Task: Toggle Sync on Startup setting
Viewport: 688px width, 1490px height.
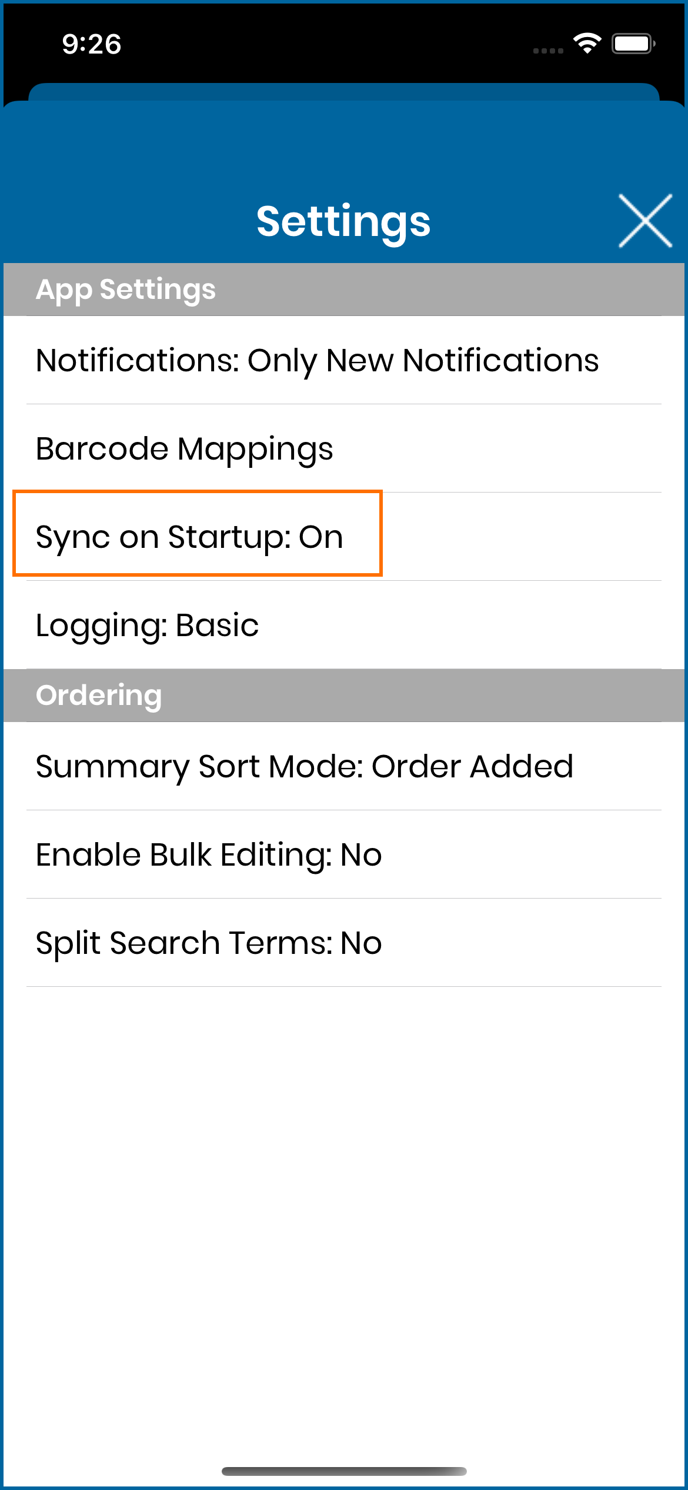Action: (x=344, y=537)
